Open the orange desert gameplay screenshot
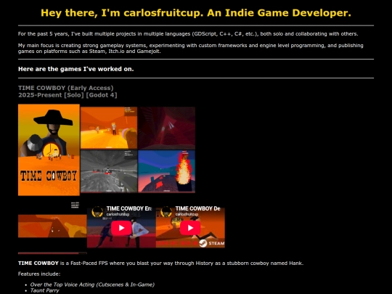The width and height of the screenshot is (392, 294). [109, 128]
